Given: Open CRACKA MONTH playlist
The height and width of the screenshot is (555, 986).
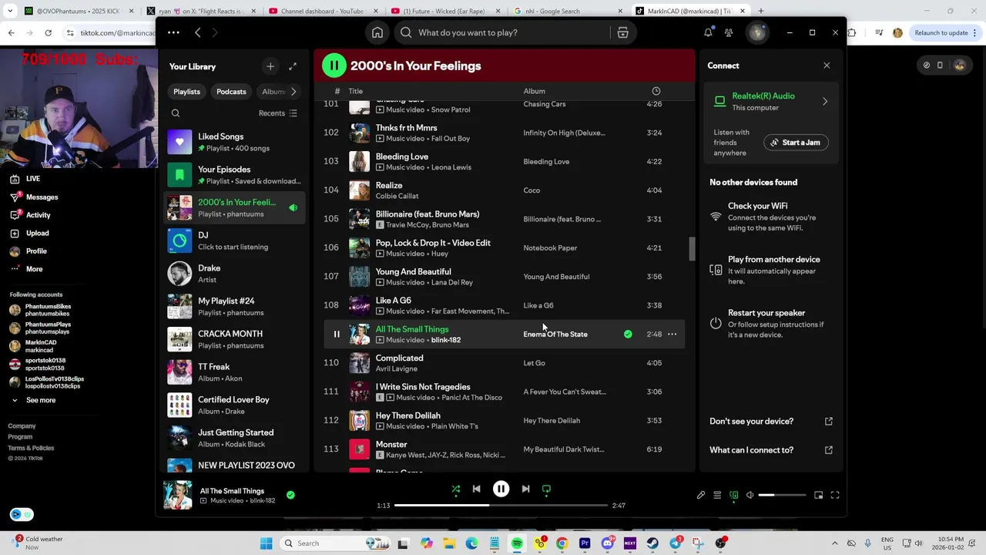Looking at the screenshot, I should pos(236,339).
